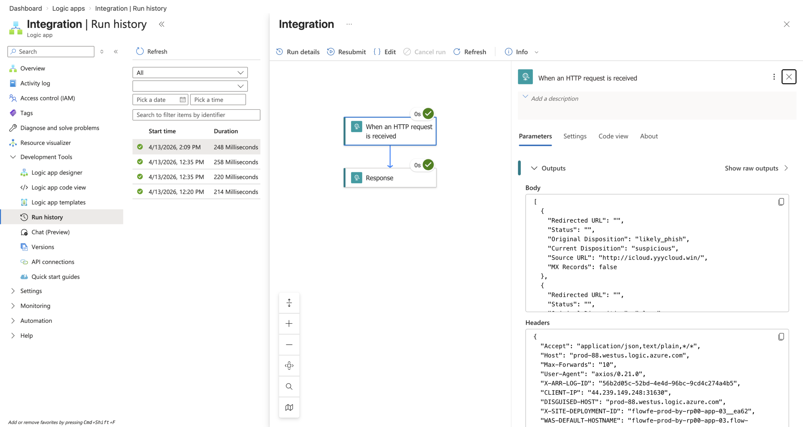This screenshot has height=427, width=803.
Task: Copy the Headers output to clipboard
Action: (x=781, y=337)
